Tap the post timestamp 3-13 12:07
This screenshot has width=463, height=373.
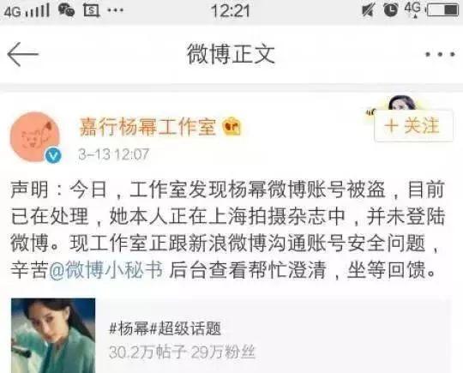pyautogui.click(x=114, y=154)
